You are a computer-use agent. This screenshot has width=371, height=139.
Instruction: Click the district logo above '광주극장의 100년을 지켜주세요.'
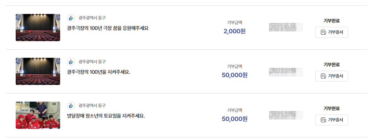[71, 62]
